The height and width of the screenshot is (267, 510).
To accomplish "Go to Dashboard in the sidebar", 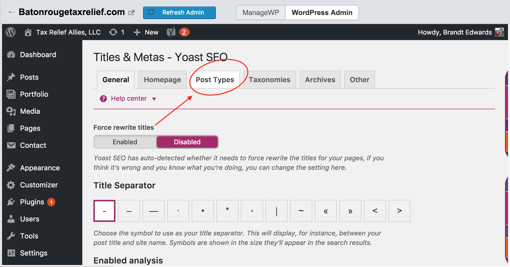I will coord(38,55).
